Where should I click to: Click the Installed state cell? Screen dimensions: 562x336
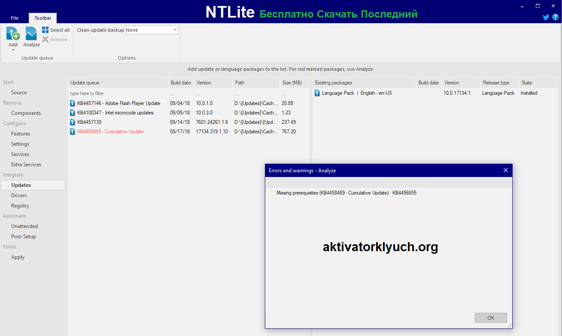point(529,93)
